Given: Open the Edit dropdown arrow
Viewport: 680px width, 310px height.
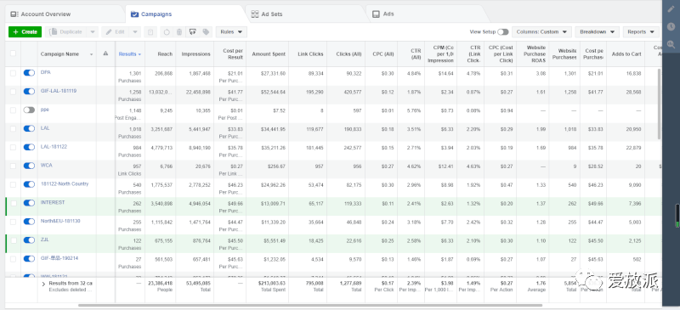Looking at the screenshot, I should pos(135,32).
